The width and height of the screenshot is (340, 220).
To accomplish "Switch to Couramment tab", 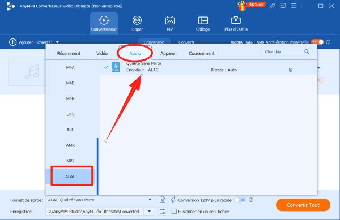I will tap(202, 53).
